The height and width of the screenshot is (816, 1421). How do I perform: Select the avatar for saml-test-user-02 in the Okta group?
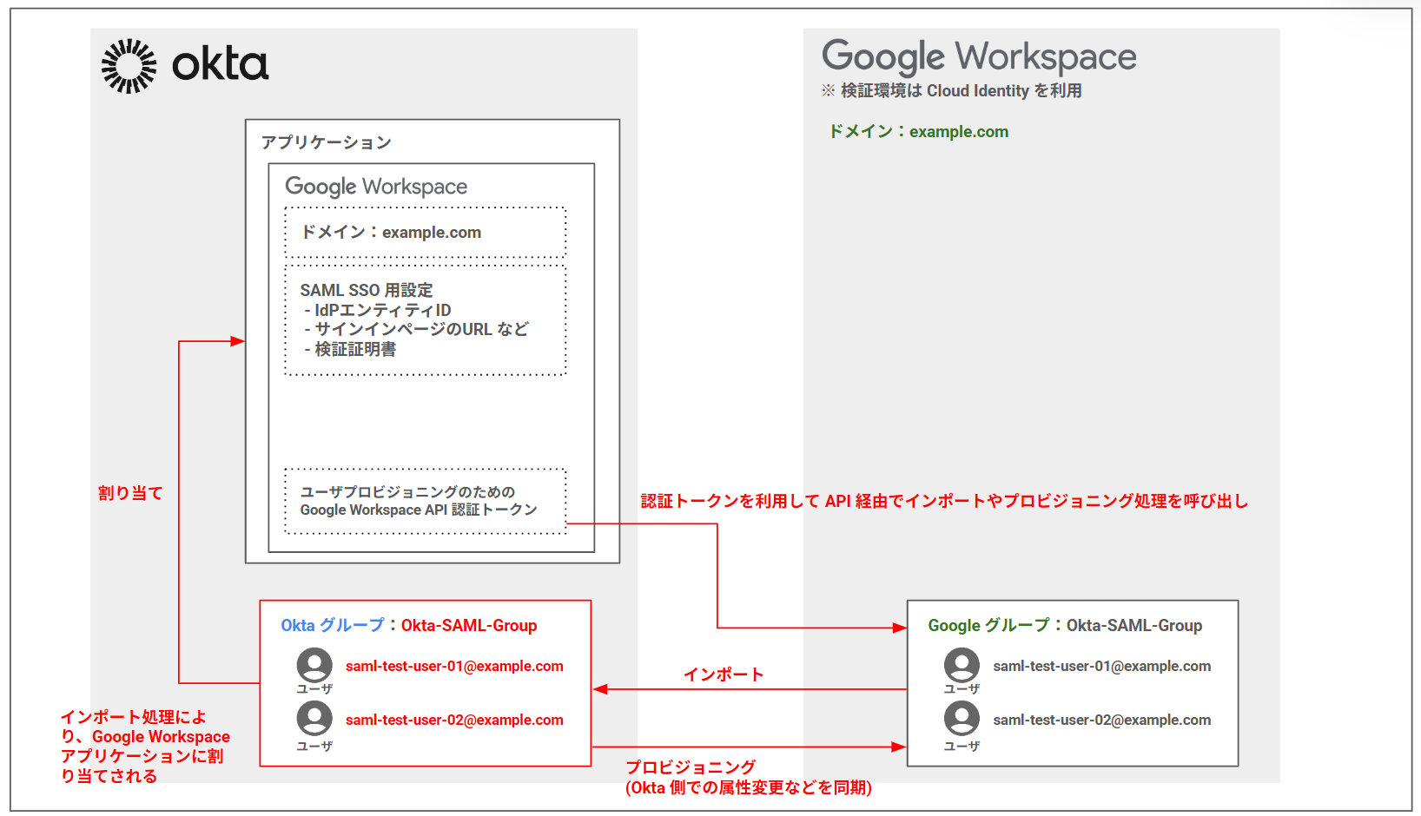point(314,719)
